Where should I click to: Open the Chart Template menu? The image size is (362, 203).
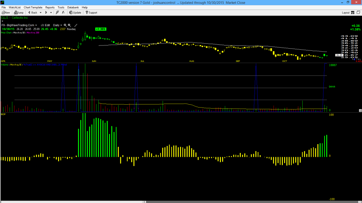33,7
